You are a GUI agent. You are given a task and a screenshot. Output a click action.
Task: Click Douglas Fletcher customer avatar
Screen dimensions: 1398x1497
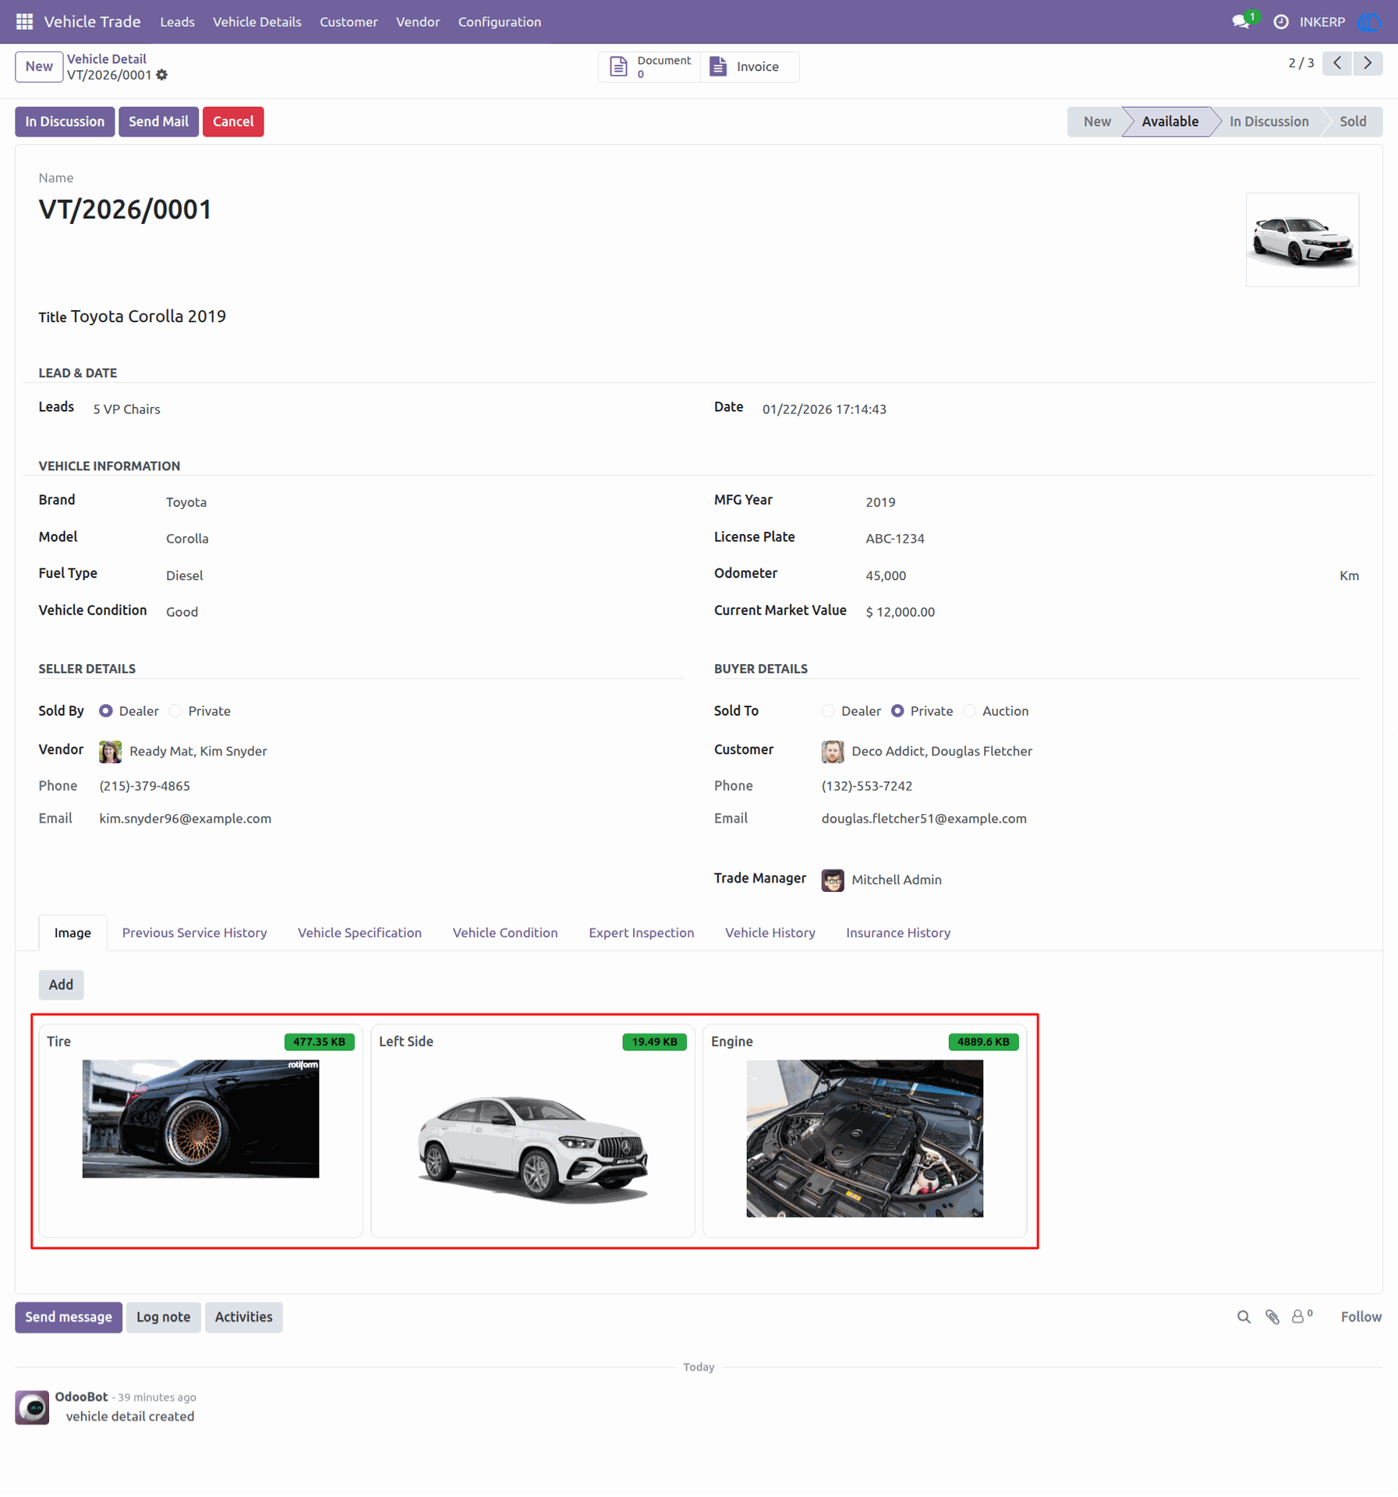coord(832,752)
